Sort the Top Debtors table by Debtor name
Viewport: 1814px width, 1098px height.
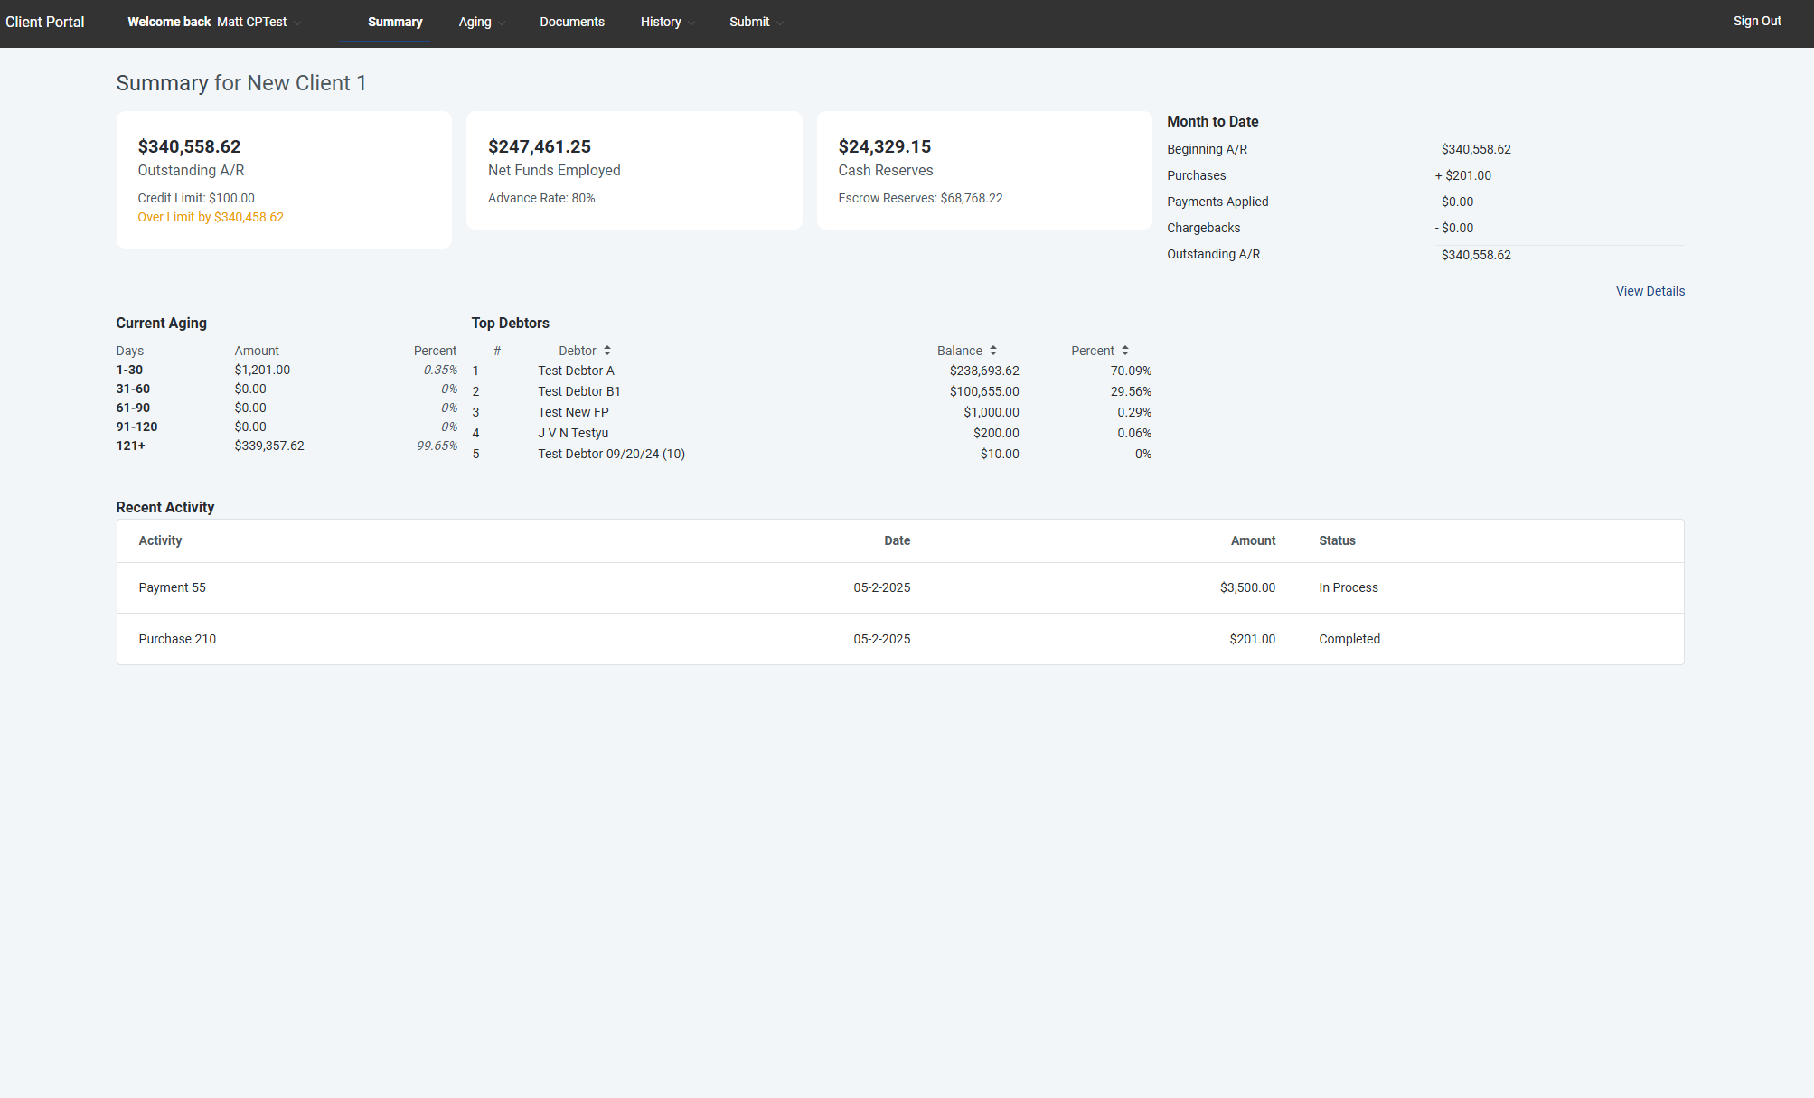[606, 350]
